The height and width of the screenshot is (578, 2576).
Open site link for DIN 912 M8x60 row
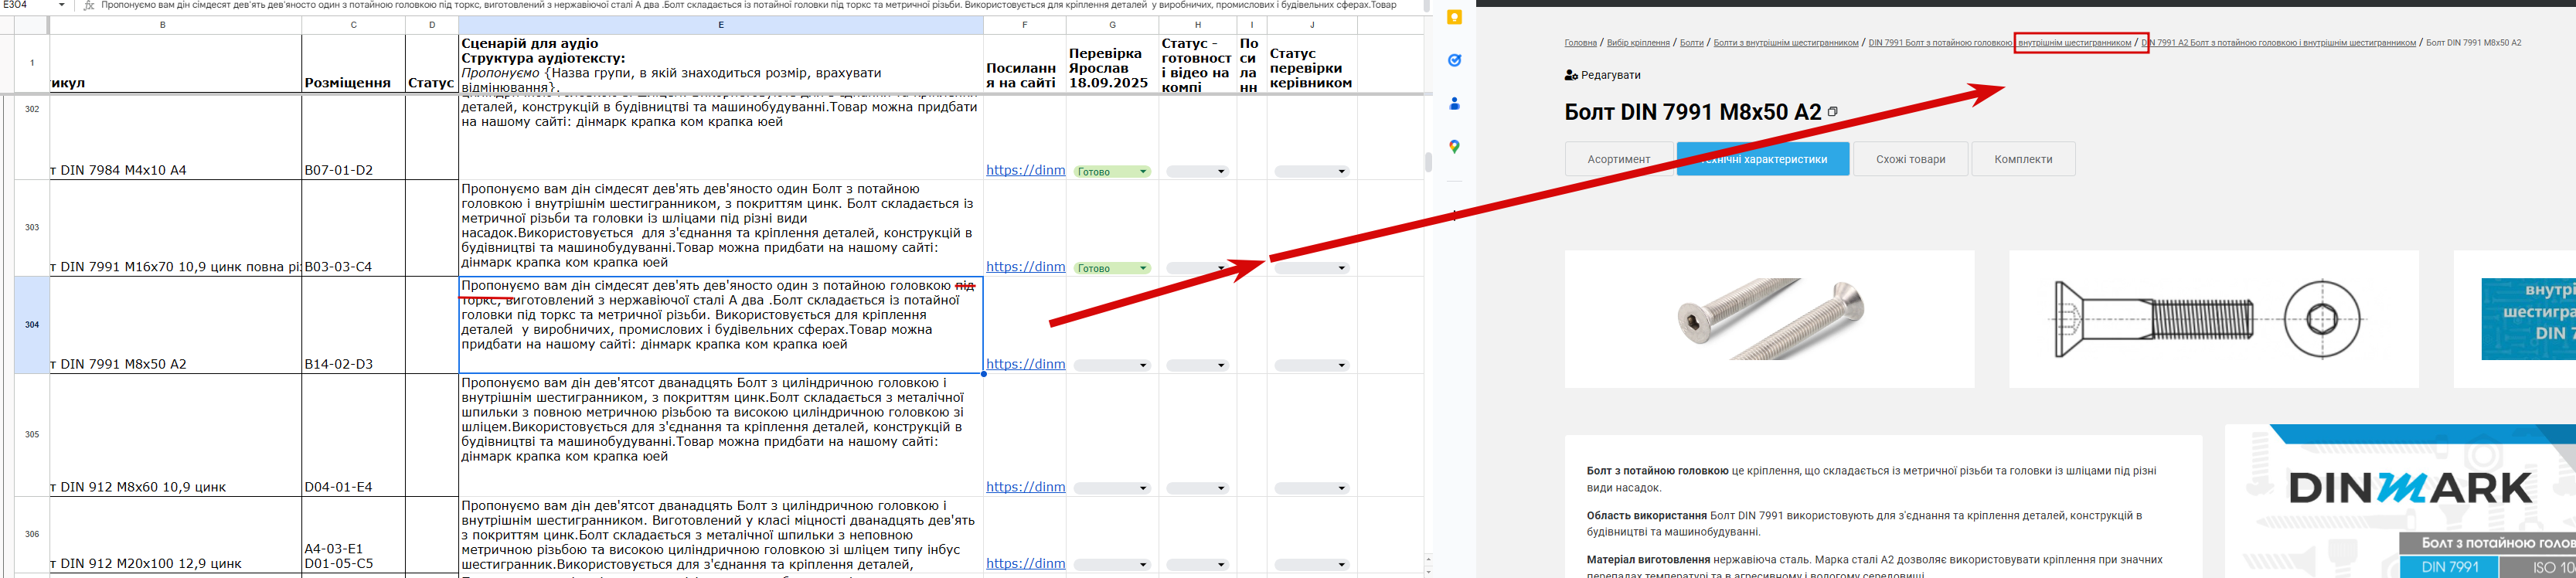(x=1025, y=487)
